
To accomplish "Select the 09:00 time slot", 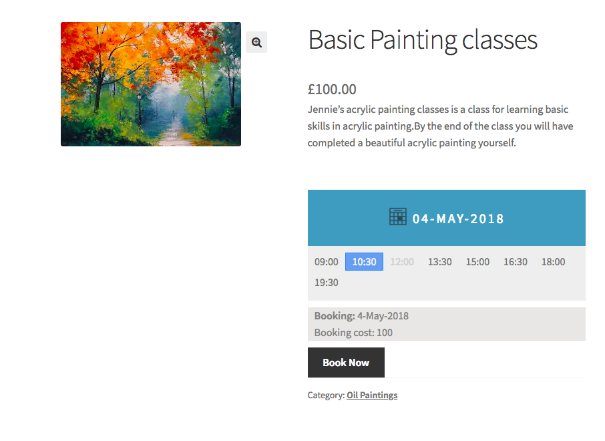I will click(x=327, y=262).
